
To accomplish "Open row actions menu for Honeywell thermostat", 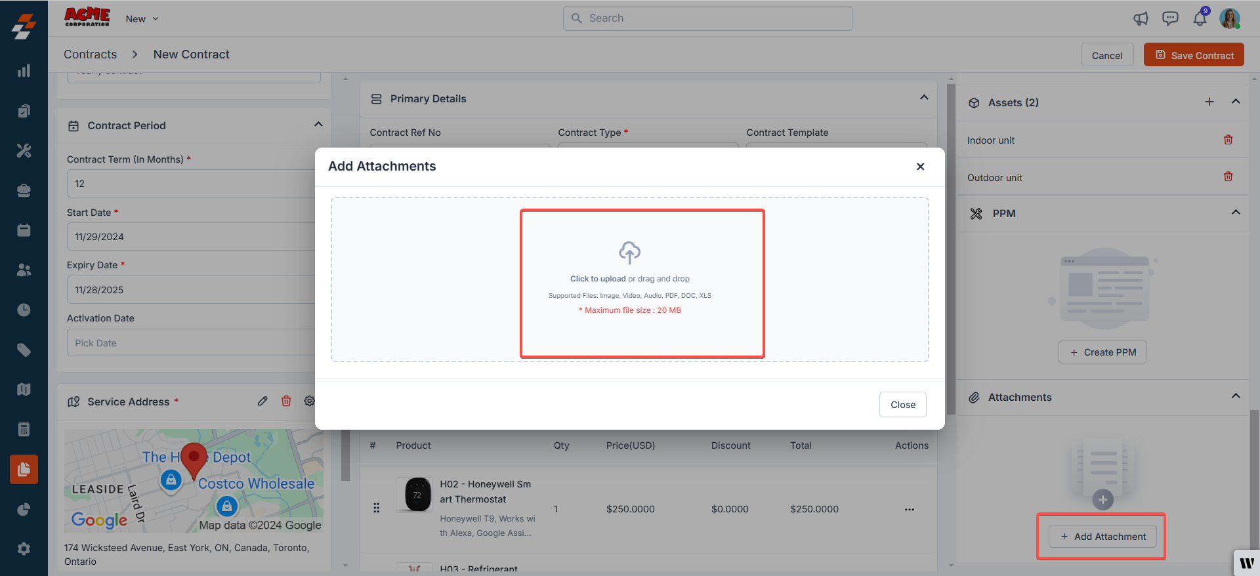I will 909,509.
